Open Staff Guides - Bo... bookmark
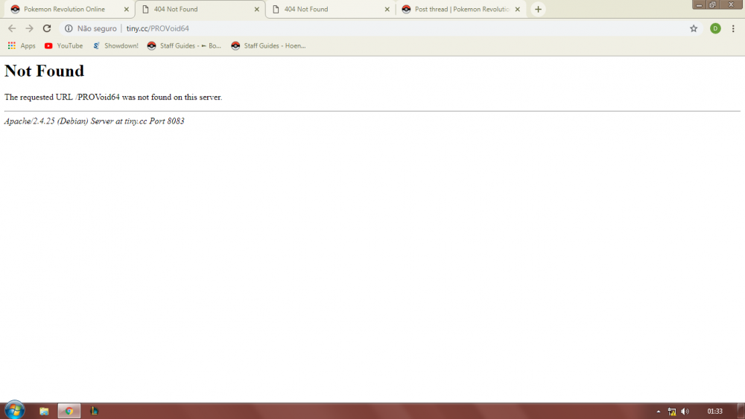Screen dimensions: 745x419 pyautogui.click(x=185, y=45)
